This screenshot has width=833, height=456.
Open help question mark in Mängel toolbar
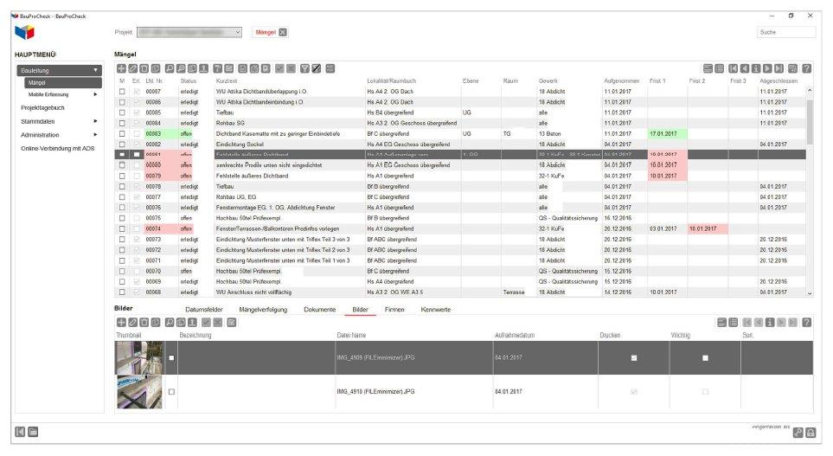click(x=806, y=68)
